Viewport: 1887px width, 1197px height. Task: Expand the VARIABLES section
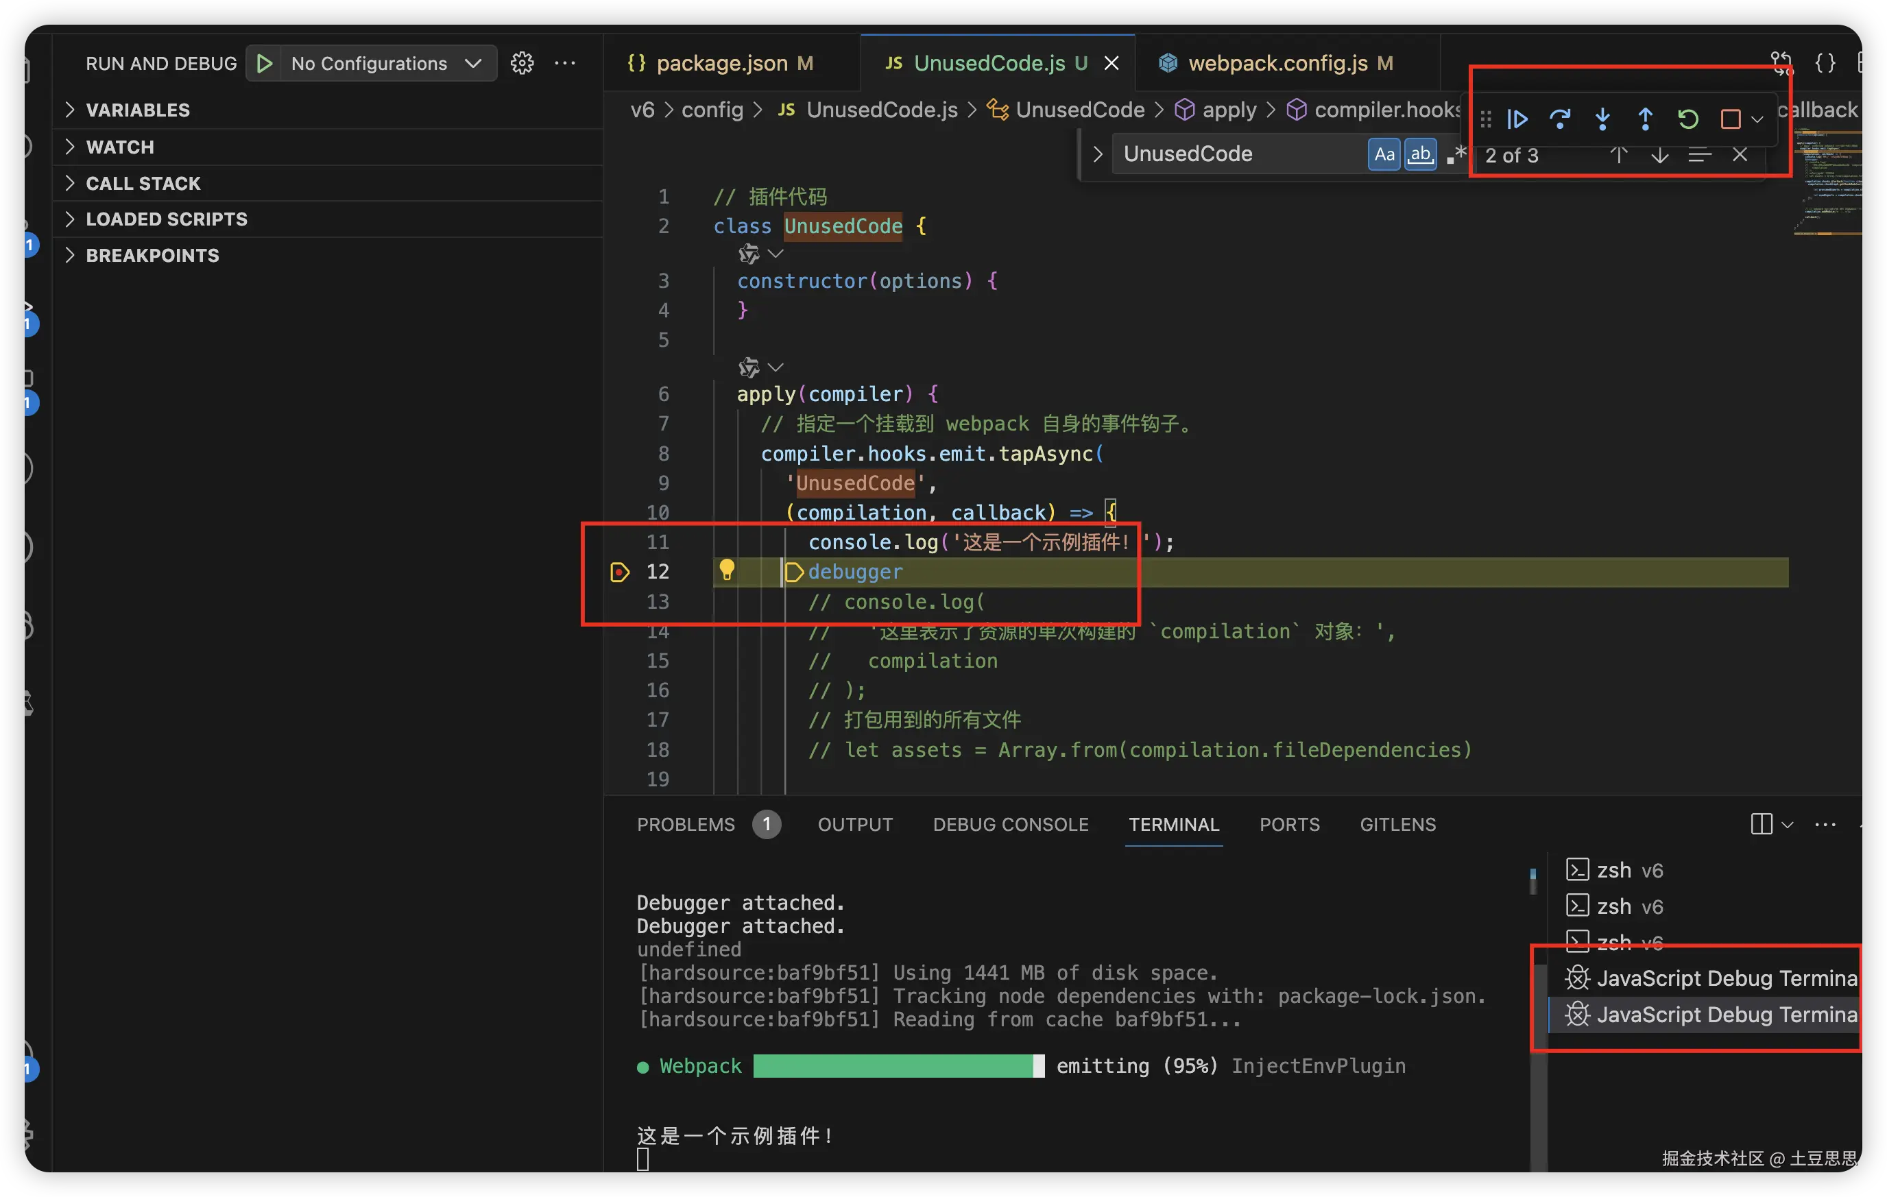pos(137,110)
